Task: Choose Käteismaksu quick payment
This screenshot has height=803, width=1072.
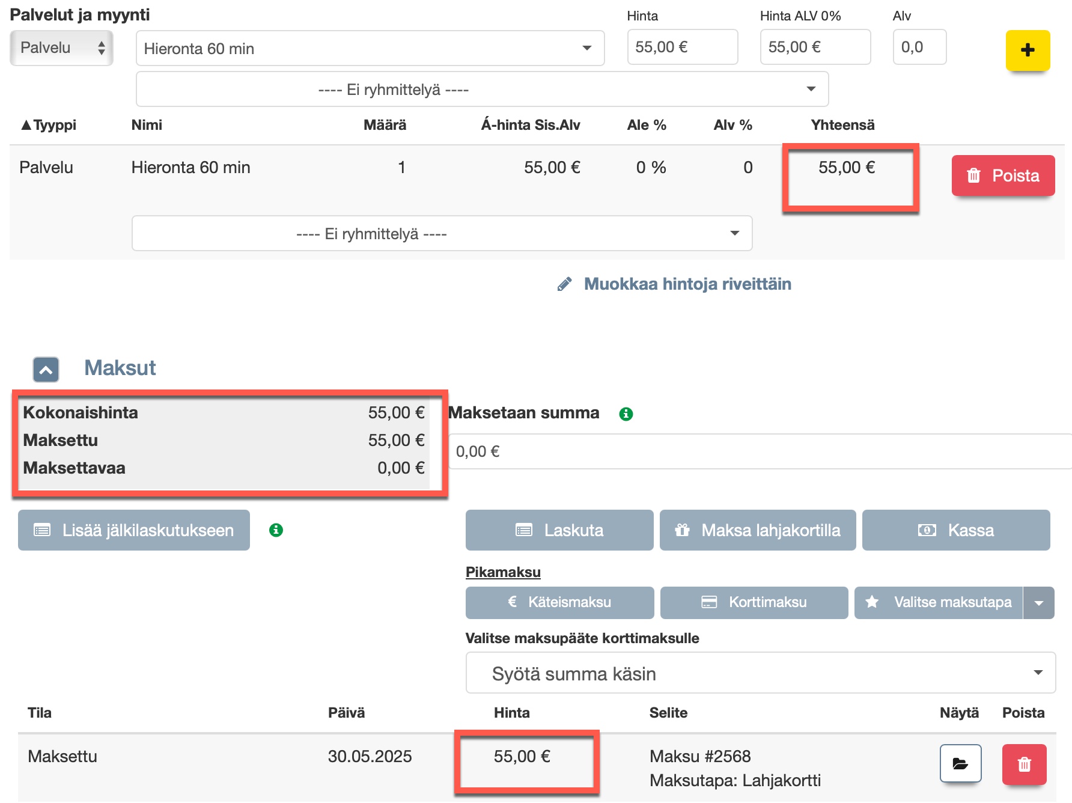Action: [x=559, y=603]
